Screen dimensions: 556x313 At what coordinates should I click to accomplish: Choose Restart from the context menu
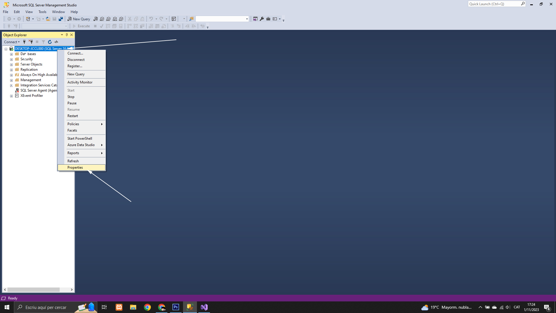(73, 116)
